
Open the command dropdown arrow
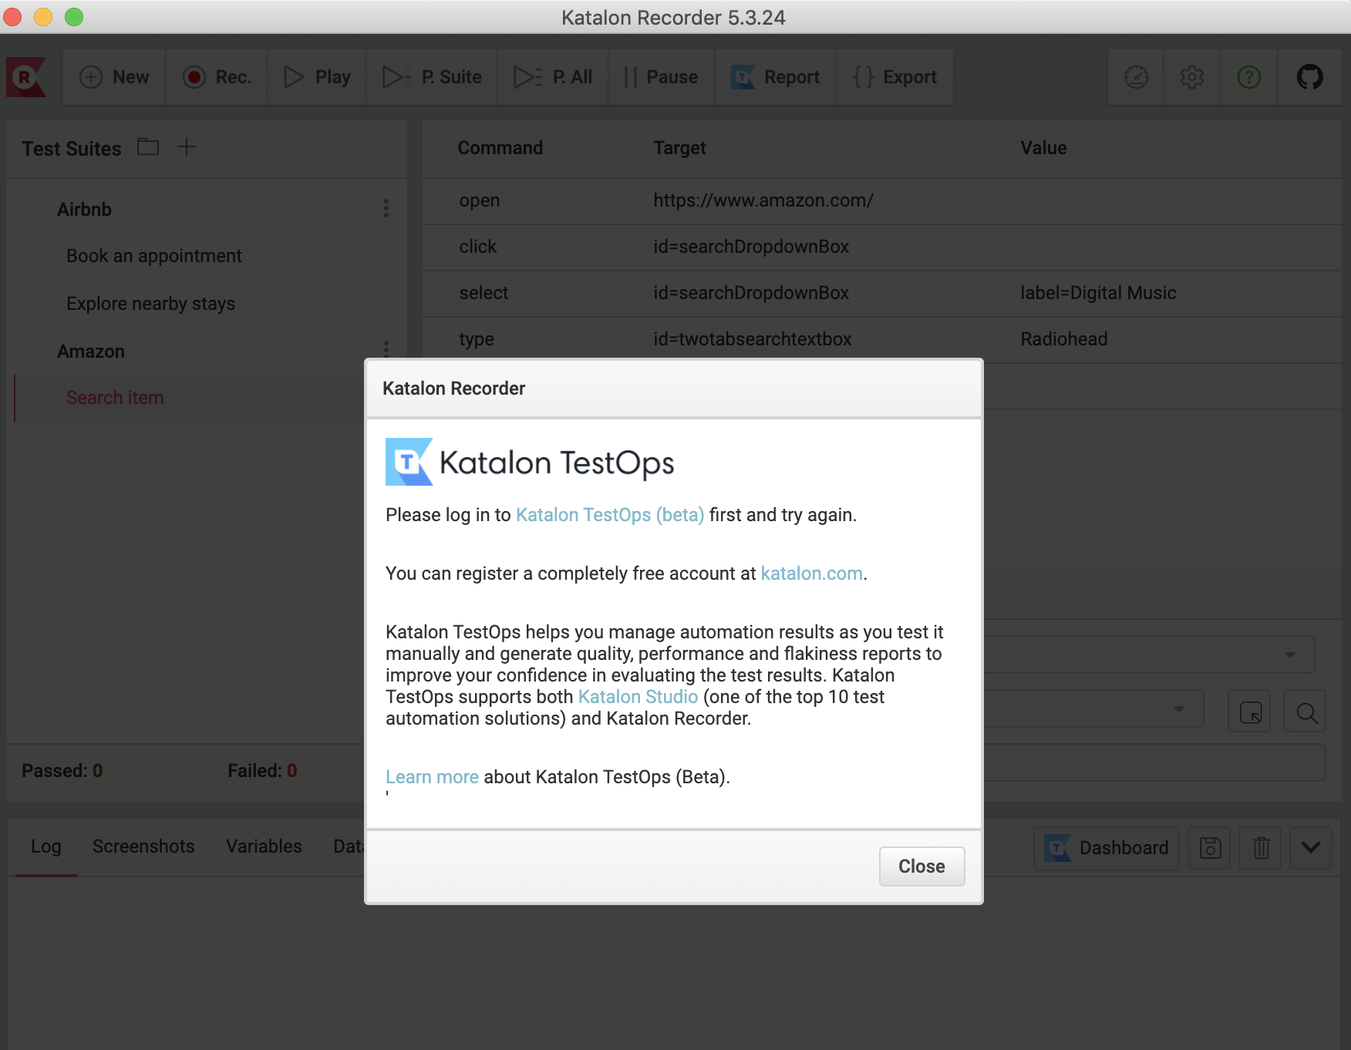click(1290, 655)
